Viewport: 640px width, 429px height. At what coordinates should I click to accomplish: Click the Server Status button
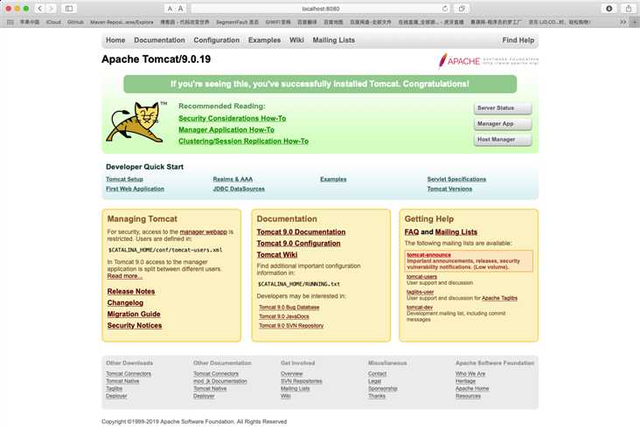pos(503,108)
